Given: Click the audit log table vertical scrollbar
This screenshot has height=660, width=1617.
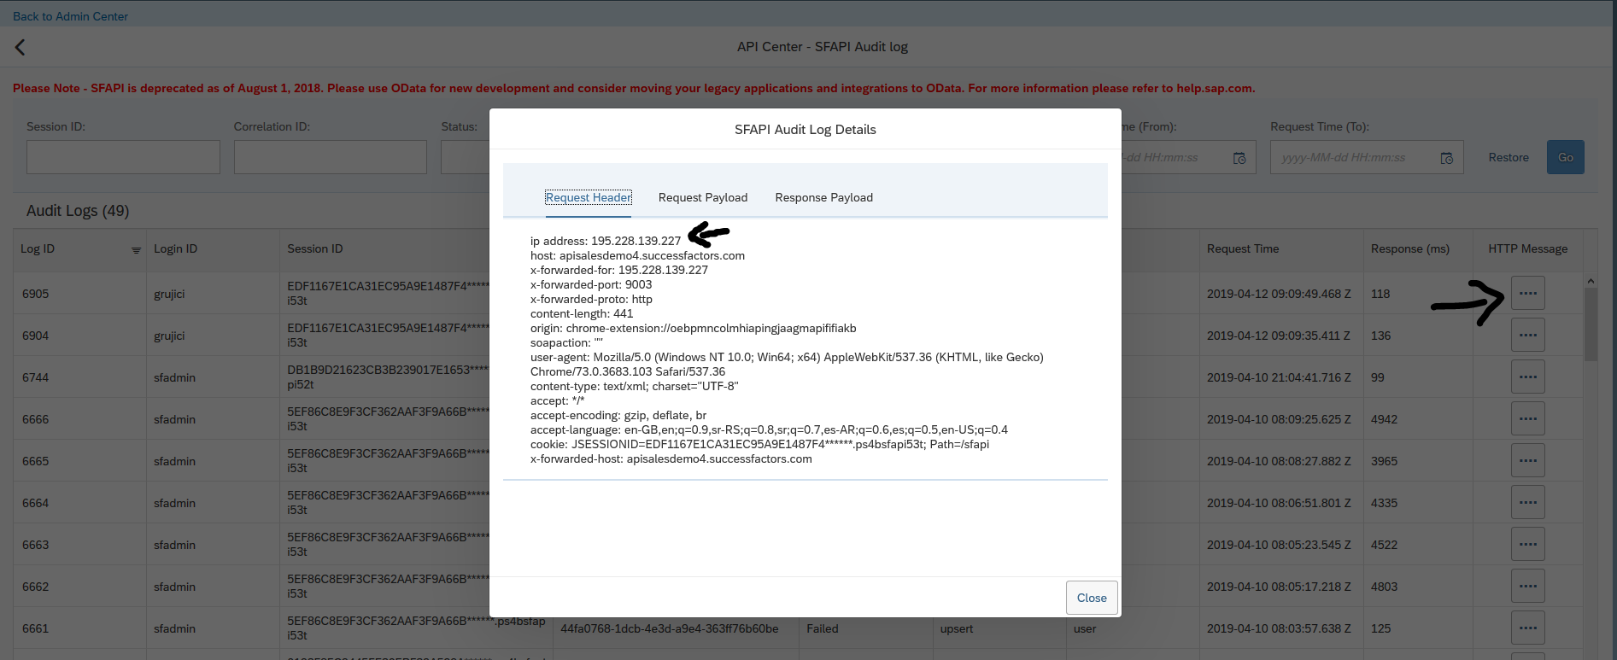Looking at the screenshot, I should pyautogui.click(x=1591, y=324).
